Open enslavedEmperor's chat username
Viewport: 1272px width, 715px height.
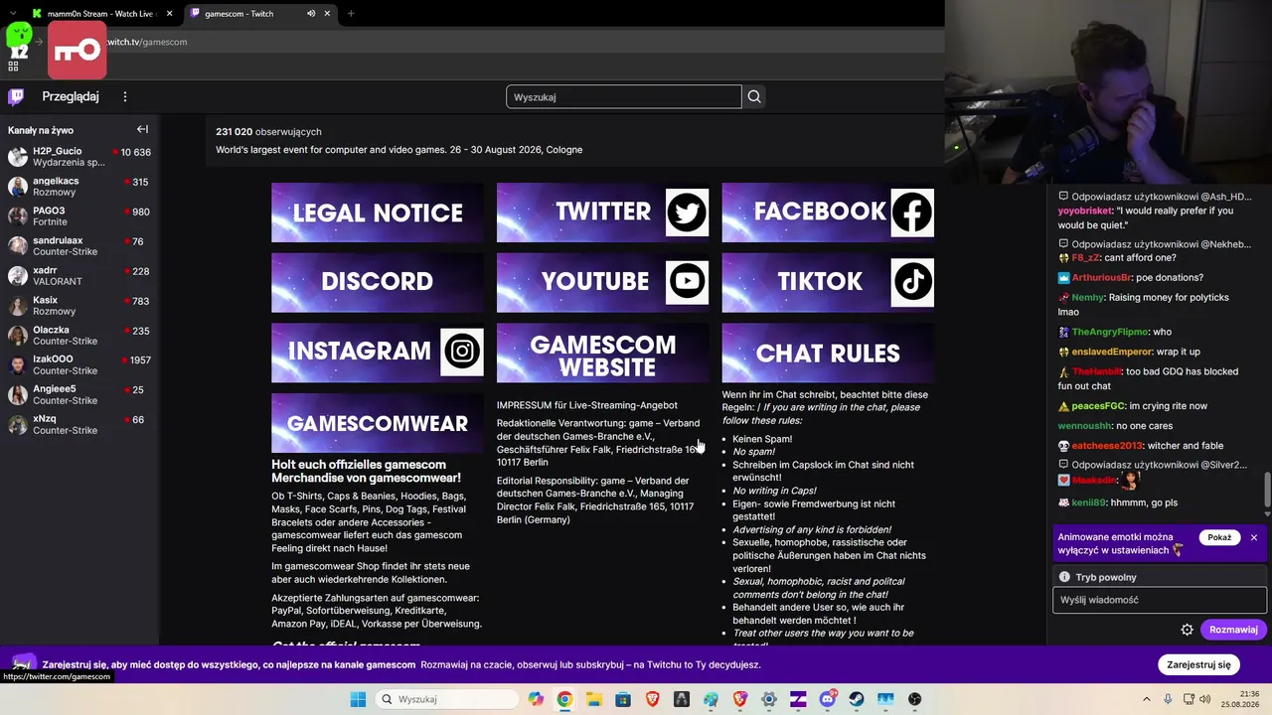[x=1112, y=352]
